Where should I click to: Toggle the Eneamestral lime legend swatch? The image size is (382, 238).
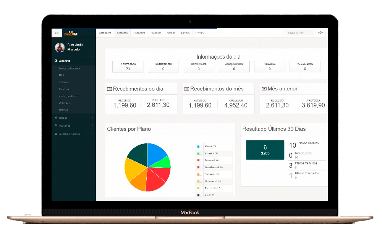[199, 188]
